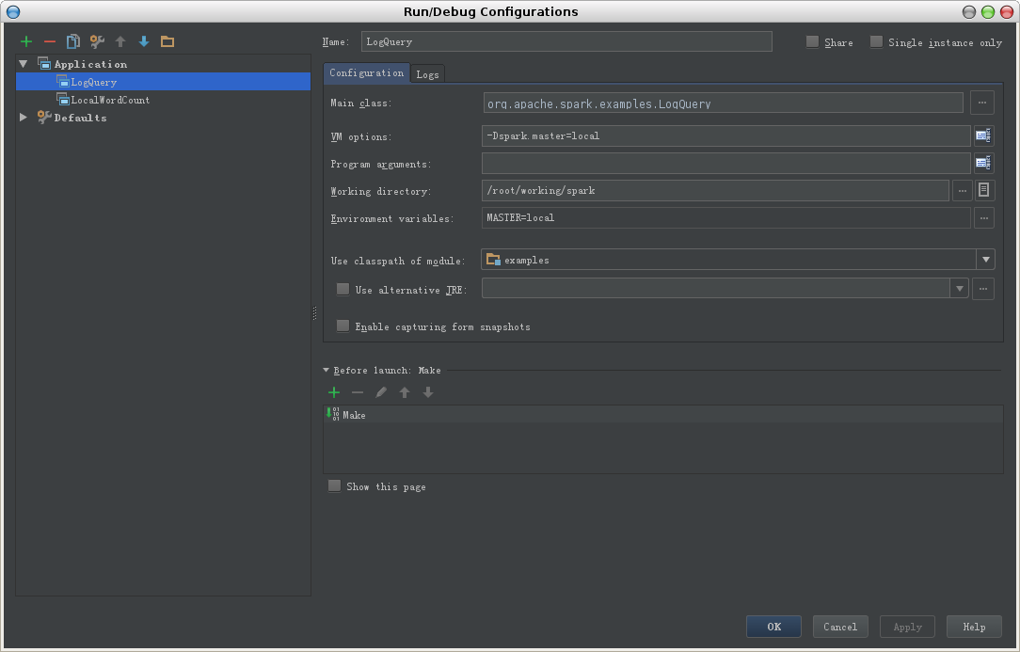Toggle Show this page checkbox
The width and height of the screenshot is (1020, 652).
click(334, 486)
